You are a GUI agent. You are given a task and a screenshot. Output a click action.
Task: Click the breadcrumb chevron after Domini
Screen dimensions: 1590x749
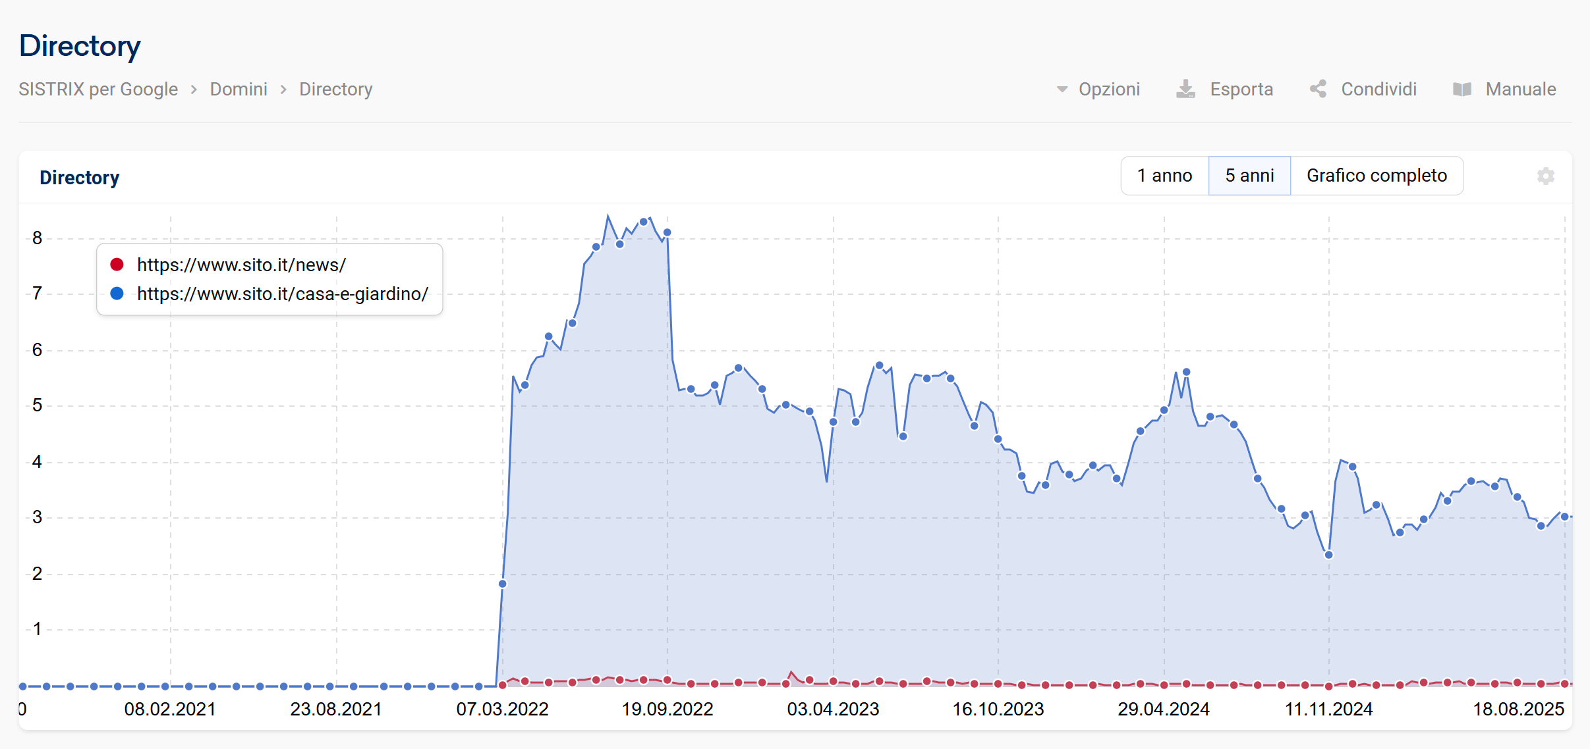click(283, 89)
